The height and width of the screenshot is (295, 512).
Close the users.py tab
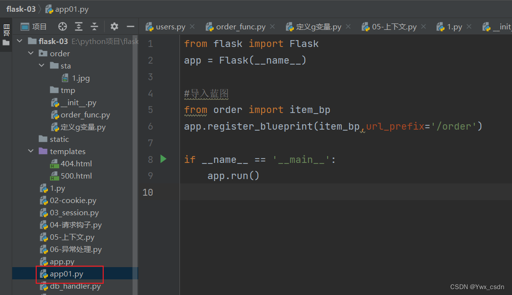click(x=192, y=27)
